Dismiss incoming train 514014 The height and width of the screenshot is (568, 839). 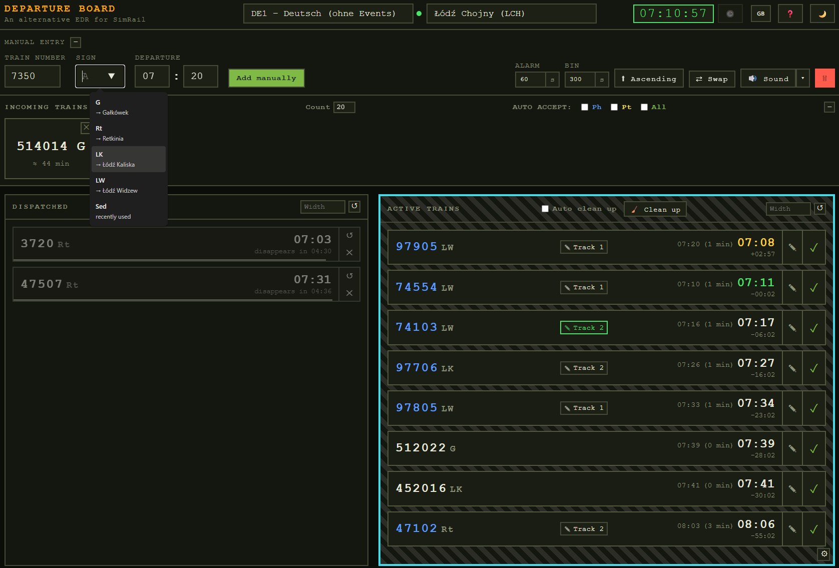tap(86, 128)
